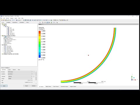Switch to the Render tab in details panel
The image size is (140, 105).
click(14, 70)
